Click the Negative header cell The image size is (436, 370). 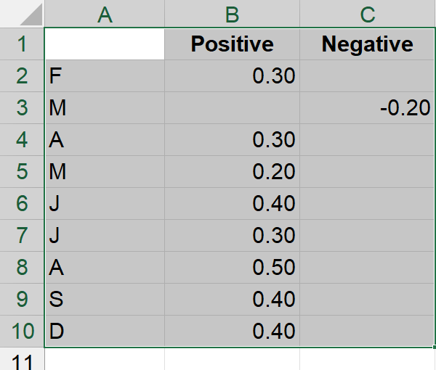click(367, 44)
